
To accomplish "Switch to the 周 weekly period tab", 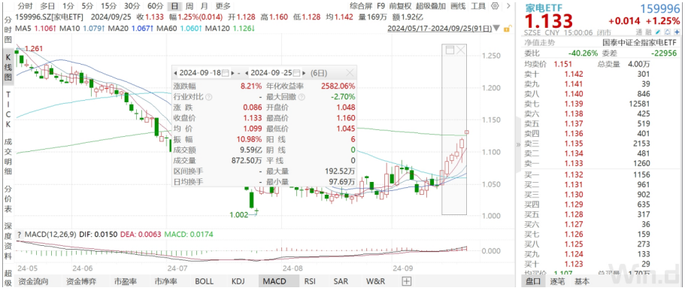I will [x=189, y=6].
